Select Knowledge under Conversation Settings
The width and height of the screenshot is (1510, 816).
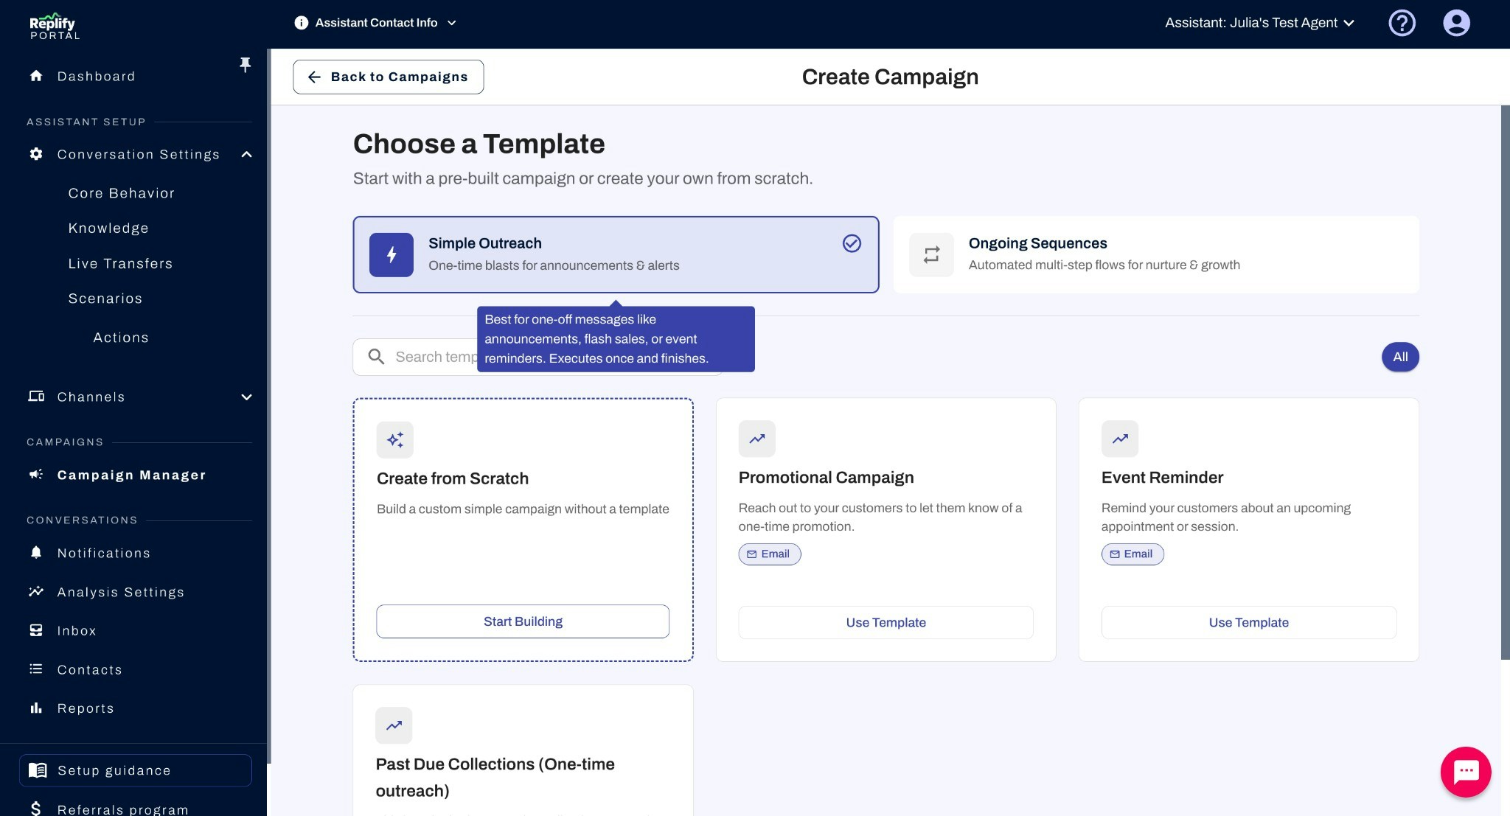coord(109,228)
